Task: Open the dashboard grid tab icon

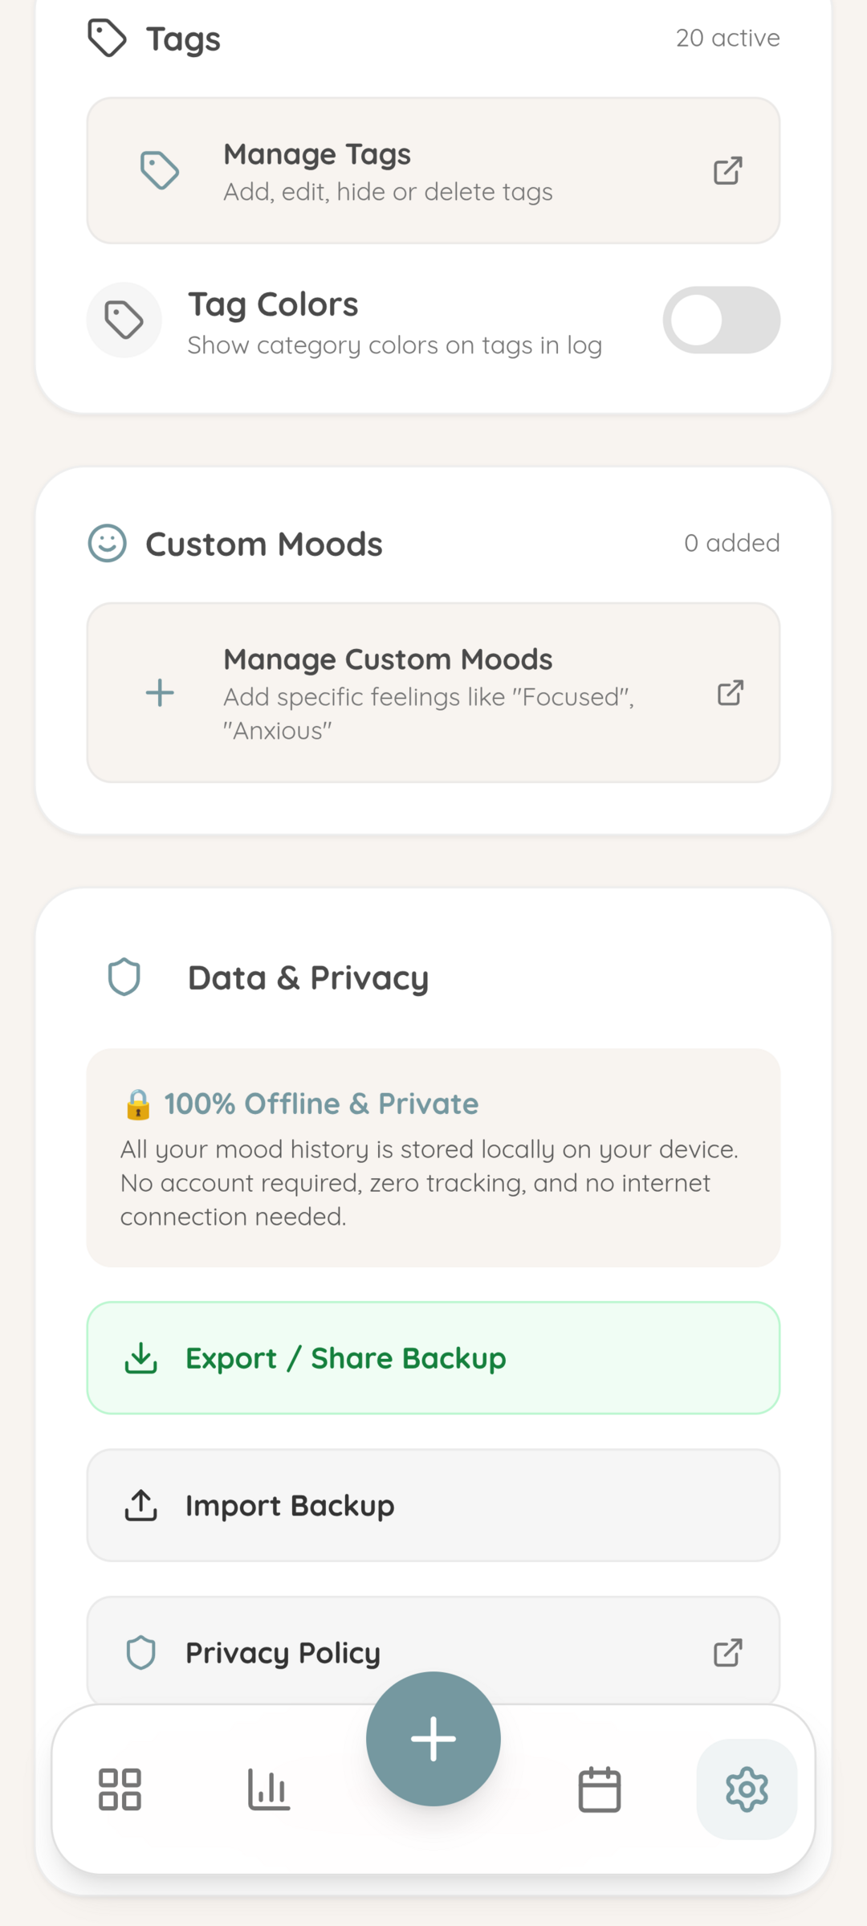Action: coord(120,1789)
